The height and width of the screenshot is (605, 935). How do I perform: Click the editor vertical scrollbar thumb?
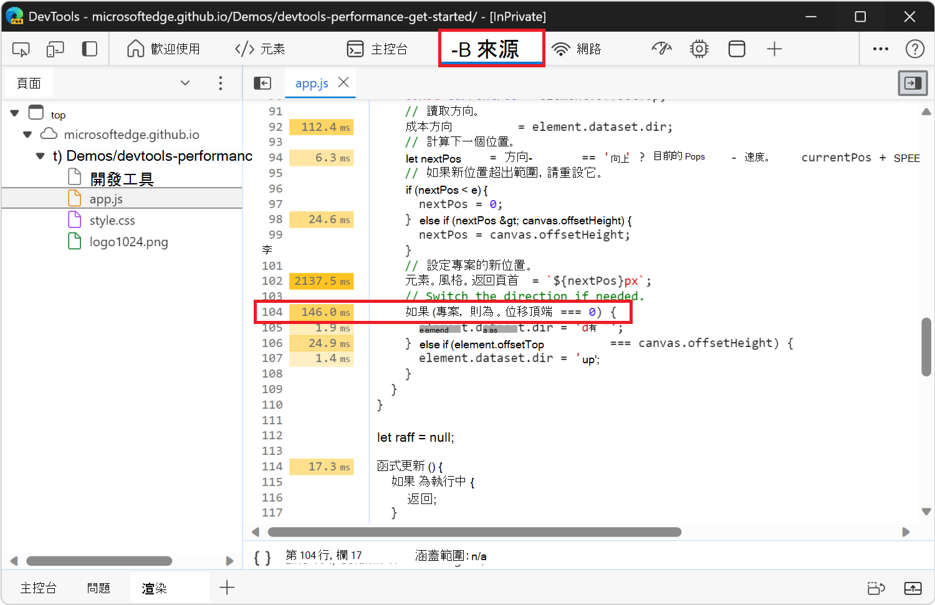click(926, 347)
